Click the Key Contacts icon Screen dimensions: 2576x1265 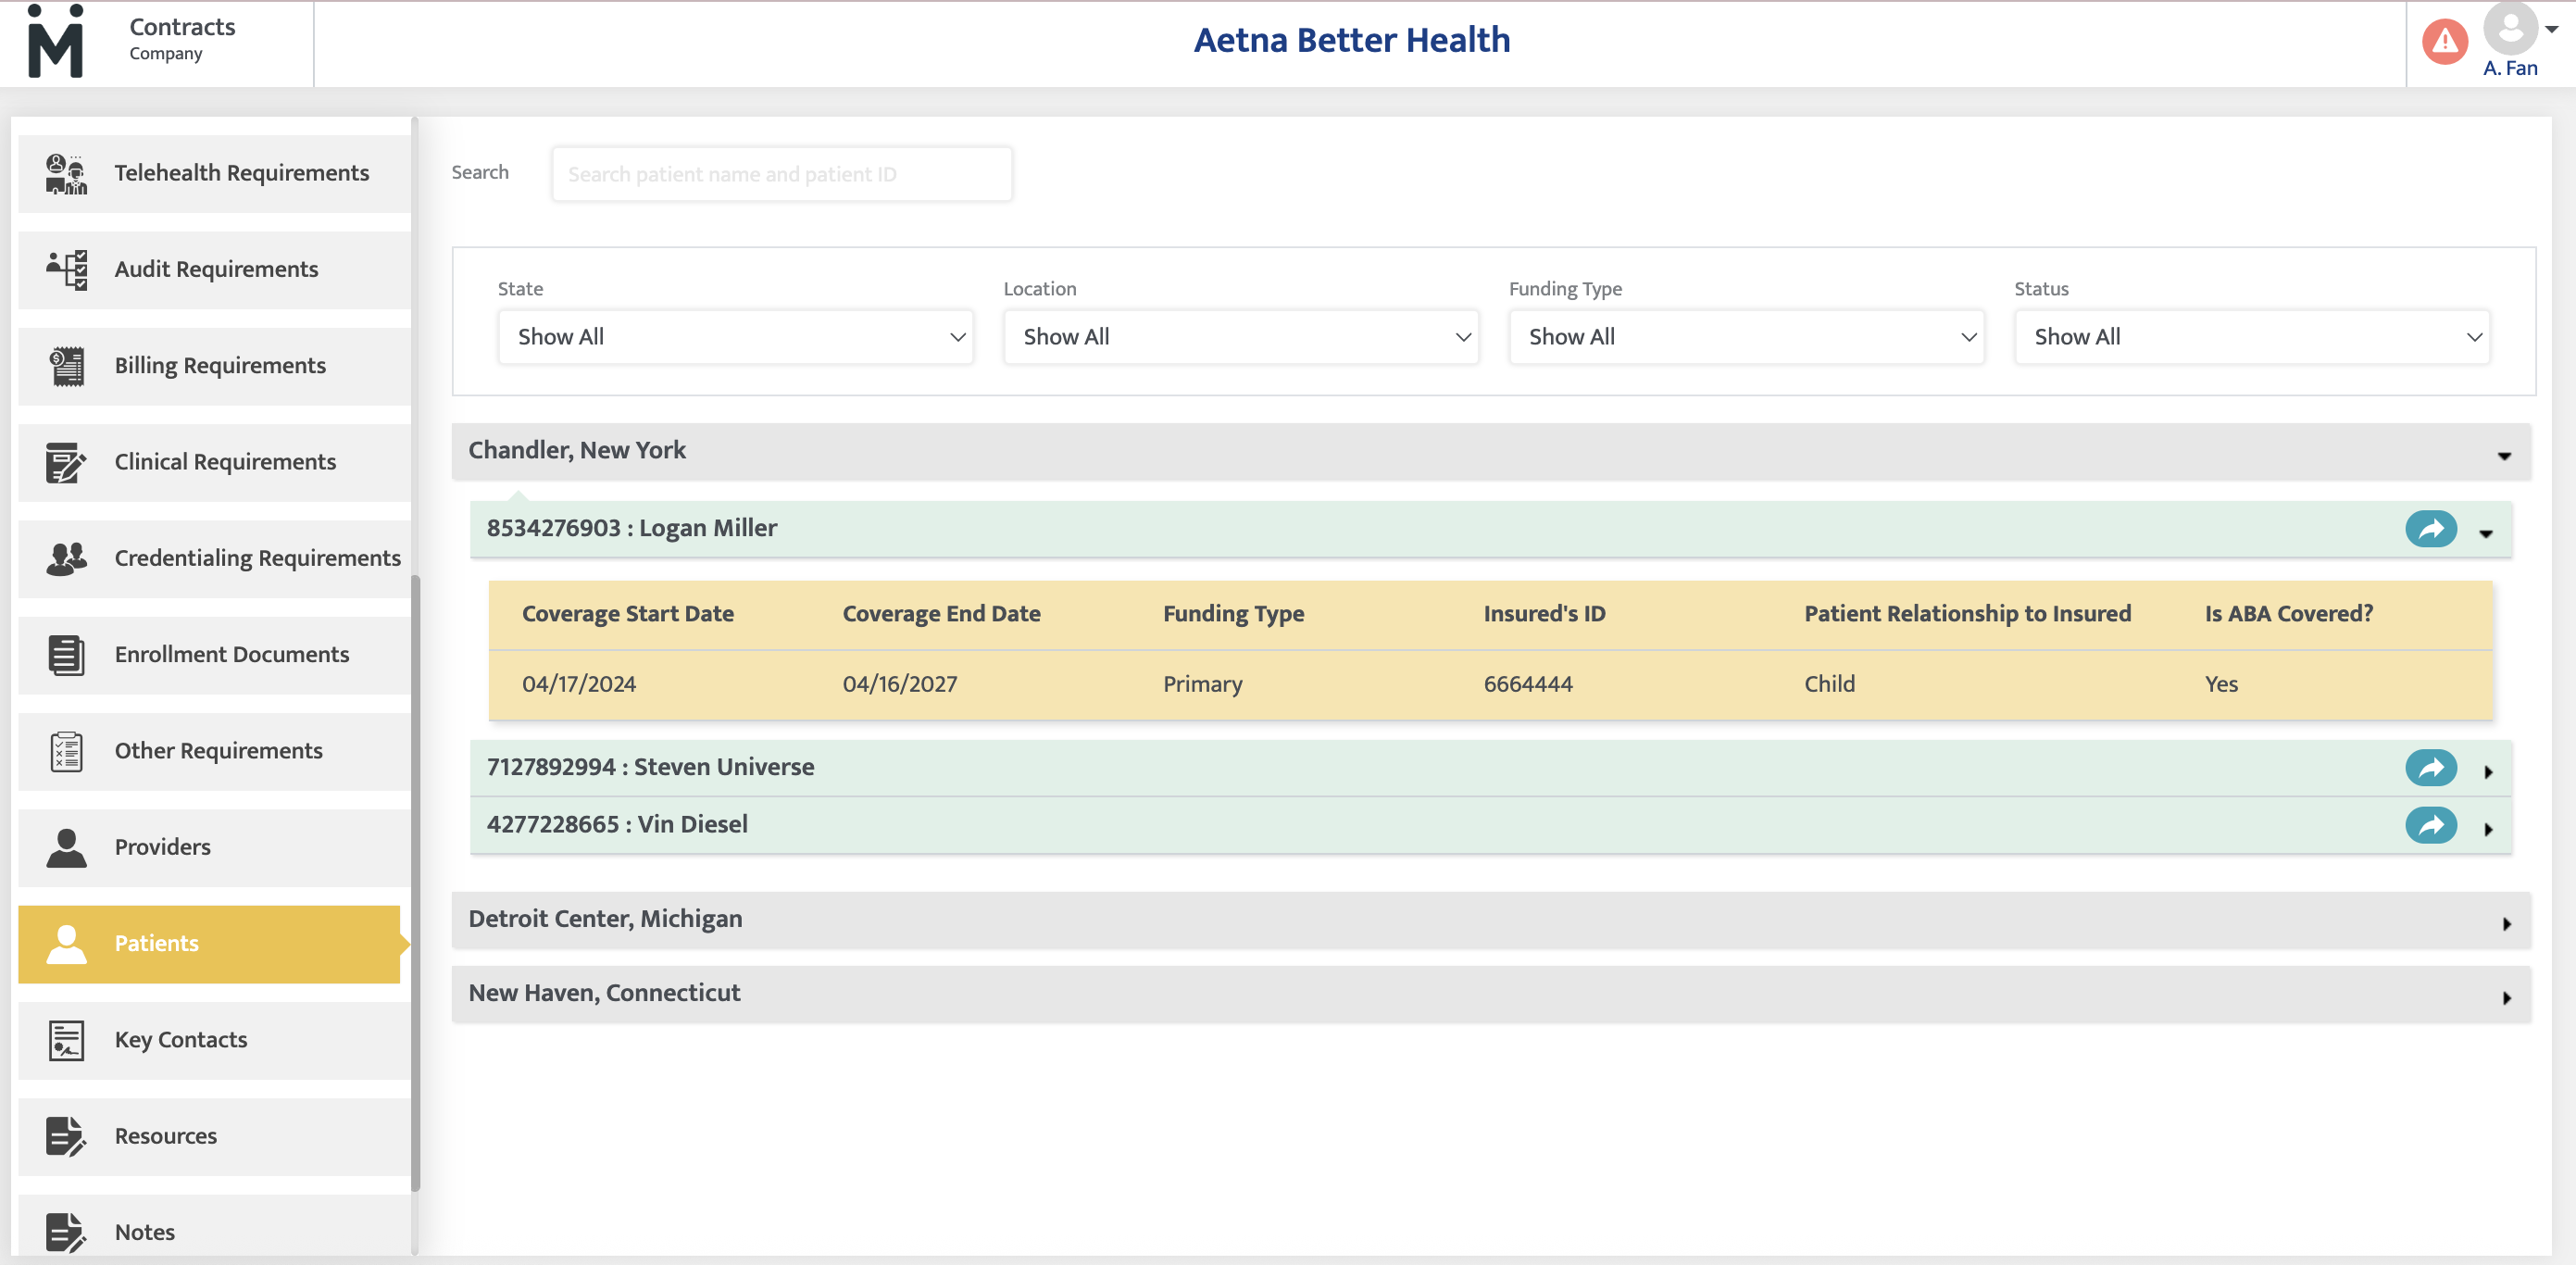(66, 1040)
